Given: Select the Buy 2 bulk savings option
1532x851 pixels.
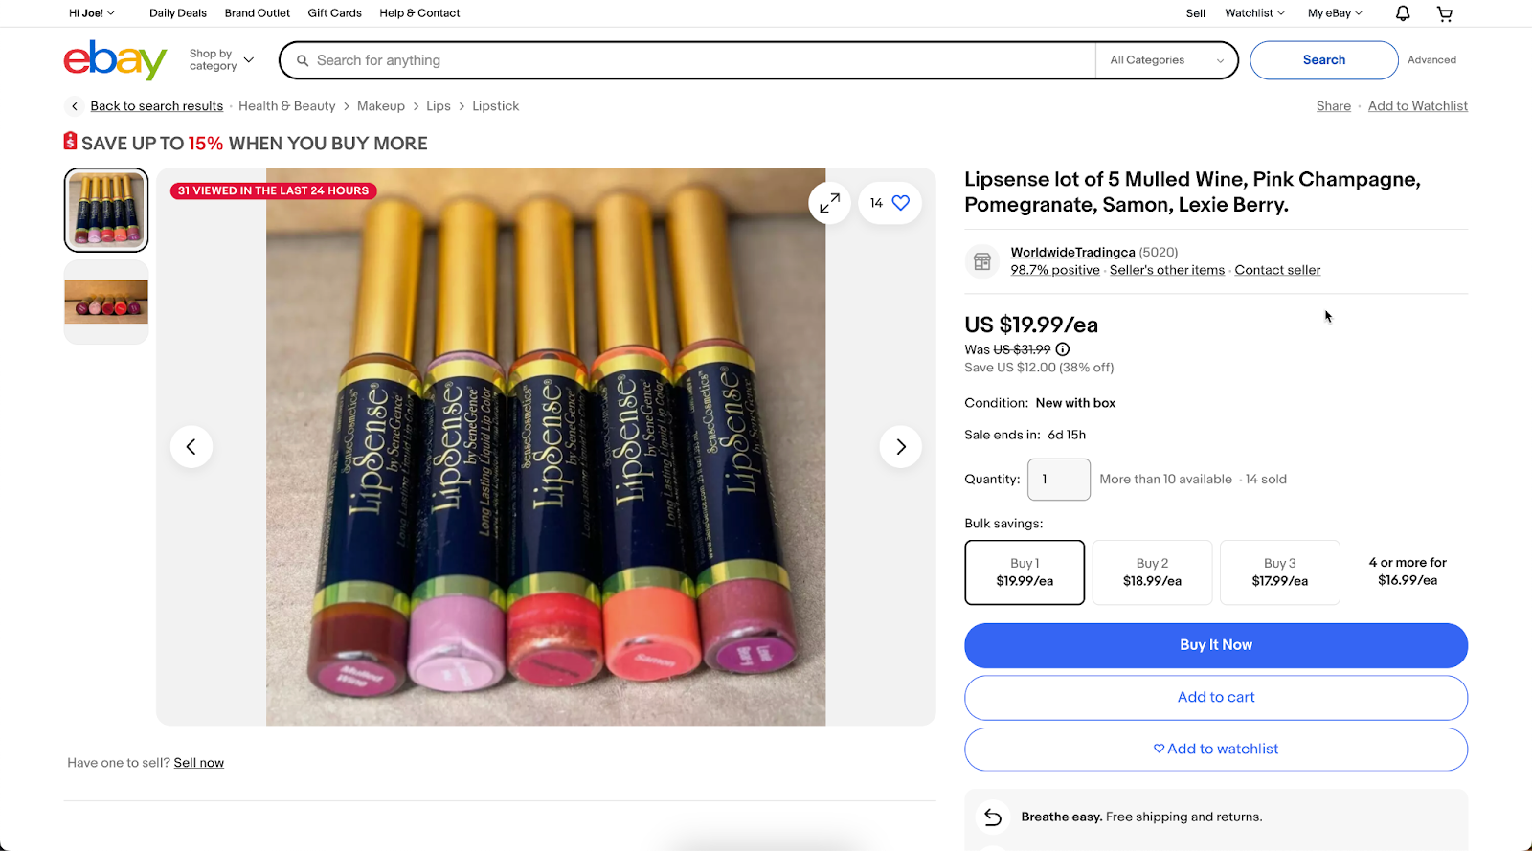Looking at the screenshot, I should coord(1151,571).
